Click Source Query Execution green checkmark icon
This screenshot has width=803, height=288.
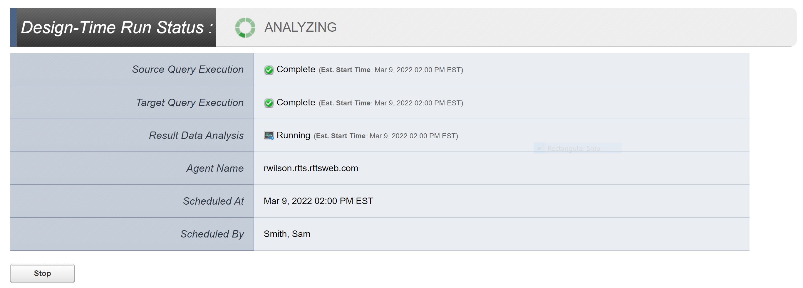tap(269, 70)
